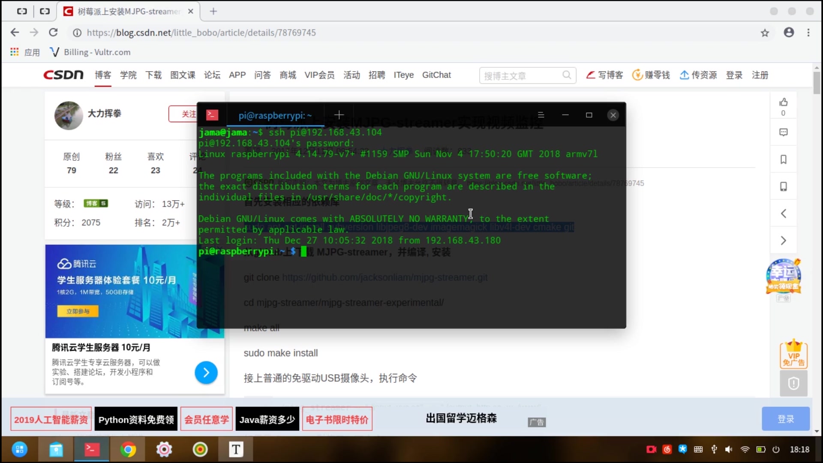Open the terminal hamburger menu
The height and width of the screenshot is (463, 823).
point(541,115)
